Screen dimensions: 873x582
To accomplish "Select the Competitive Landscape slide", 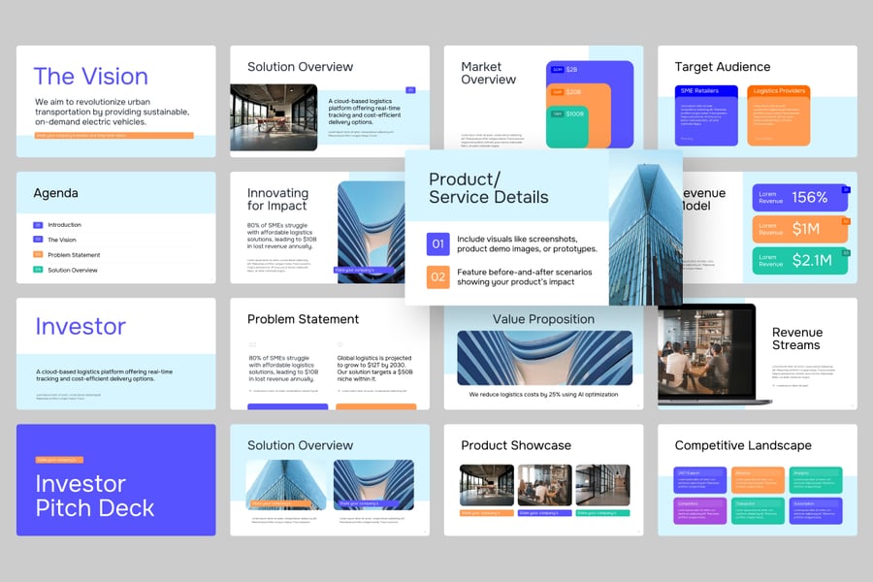I will point(757,479).
